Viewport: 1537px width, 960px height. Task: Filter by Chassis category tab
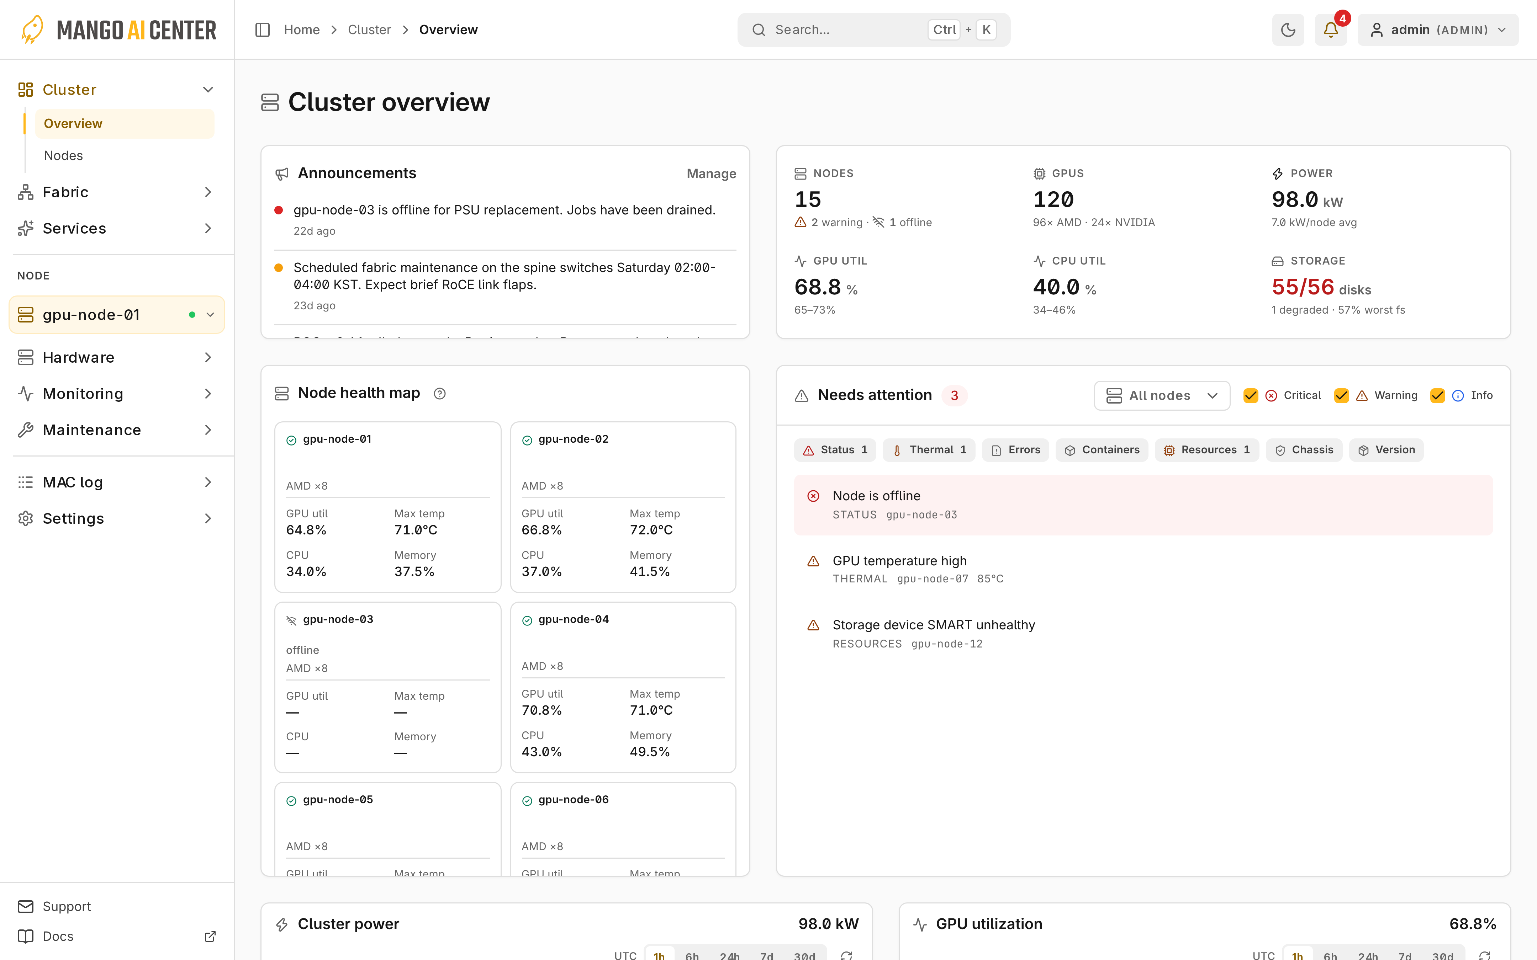[x=1304, y=450]
